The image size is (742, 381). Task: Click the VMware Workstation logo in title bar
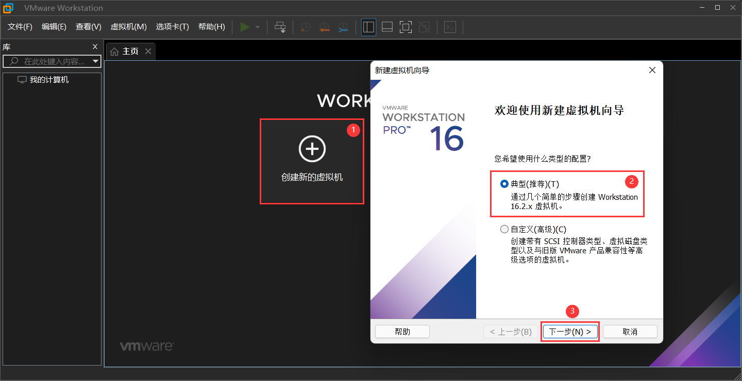coord(8,8)
